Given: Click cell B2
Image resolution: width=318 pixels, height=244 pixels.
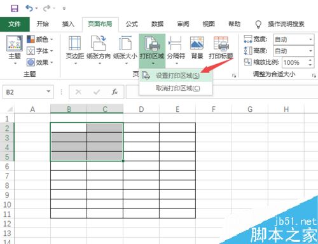Looking at the screenshot, I should click(x=69, y=128).
